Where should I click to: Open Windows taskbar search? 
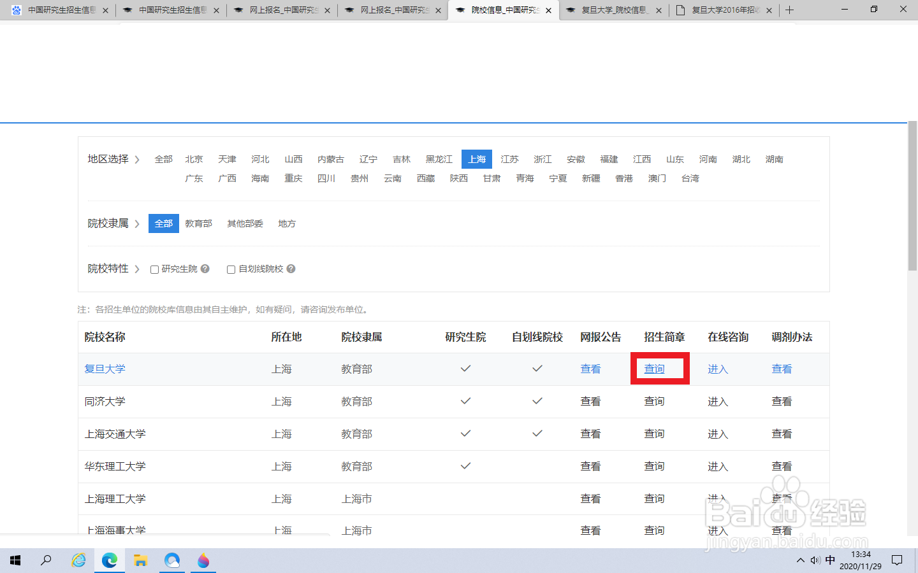click(x=46, y=560)
